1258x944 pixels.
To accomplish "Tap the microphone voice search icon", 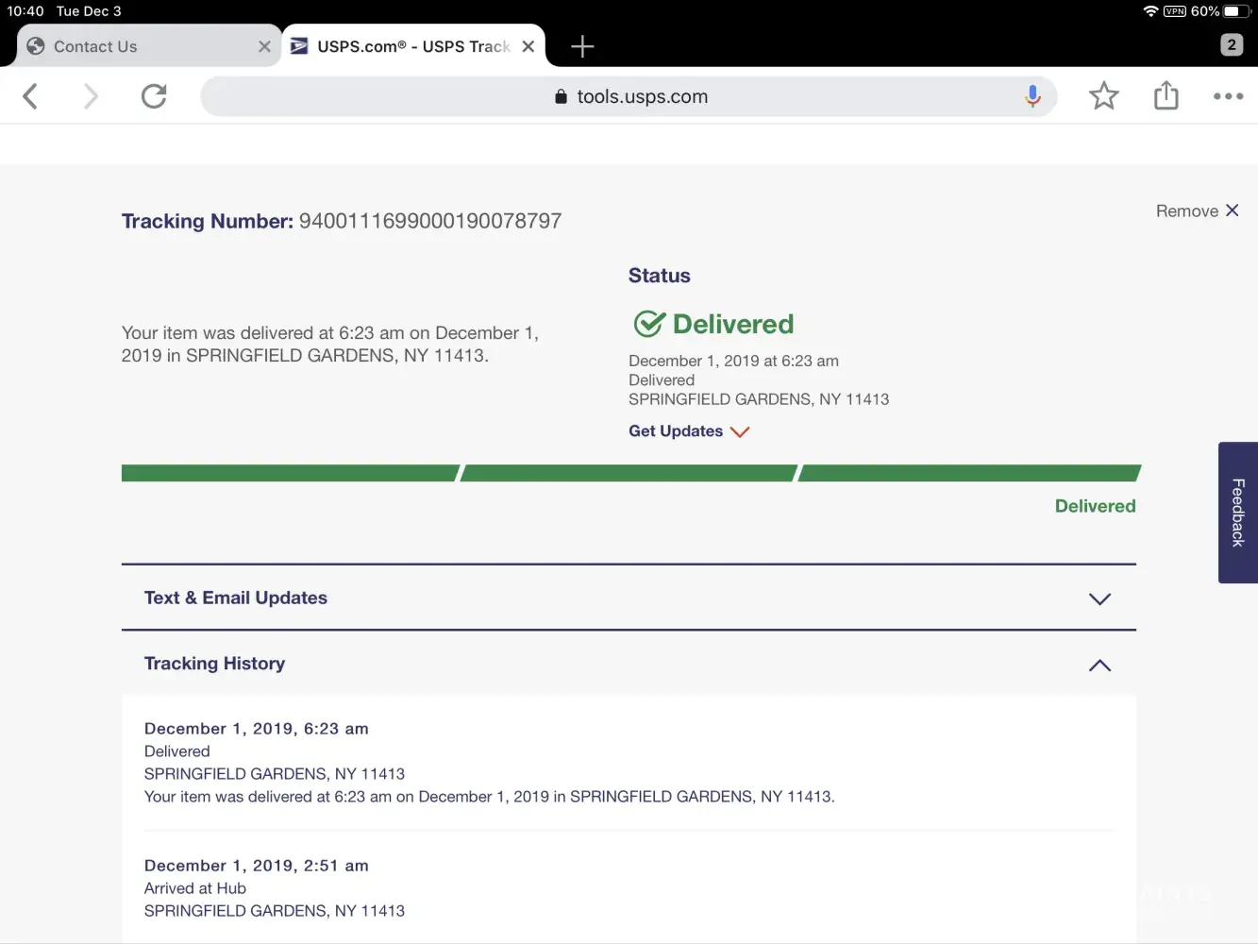I will 1032,96.
